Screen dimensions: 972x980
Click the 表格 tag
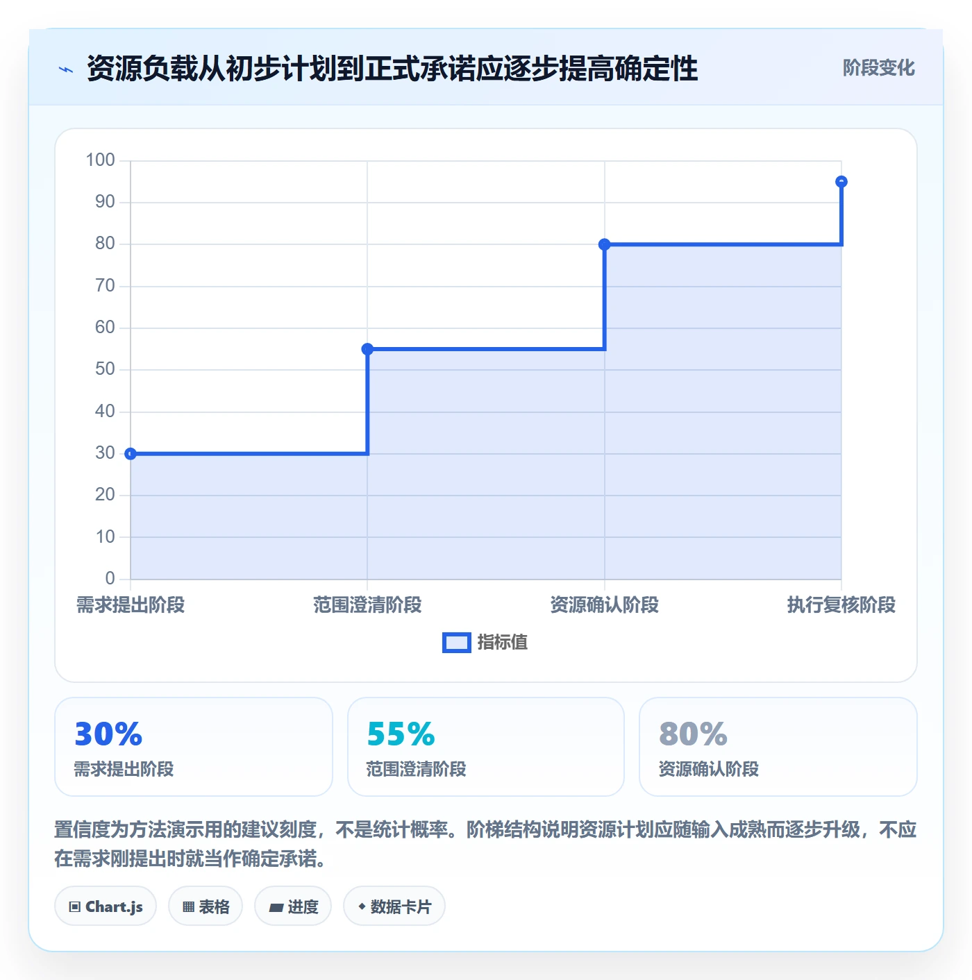tap(206, 906)
